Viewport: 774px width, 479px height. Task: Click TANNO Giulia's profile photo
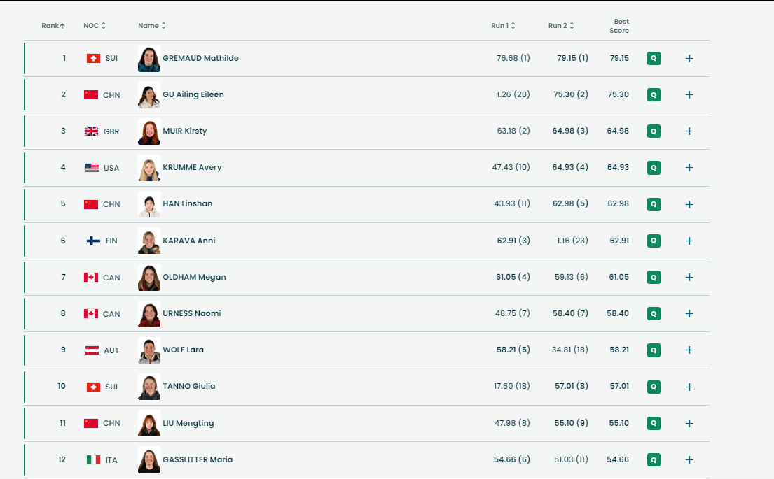pos(149,387)
